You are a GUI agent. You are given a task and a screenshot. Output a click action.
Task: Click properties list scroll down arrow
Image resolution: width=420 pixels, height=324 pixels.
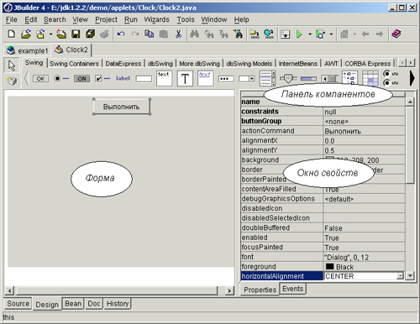click(410, 276)
